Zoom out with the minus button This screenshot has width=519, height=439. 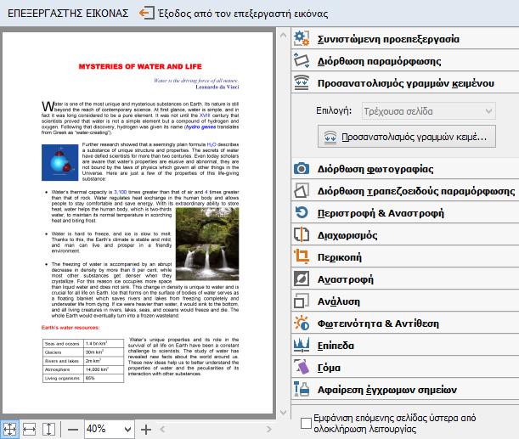coord(73,430)
